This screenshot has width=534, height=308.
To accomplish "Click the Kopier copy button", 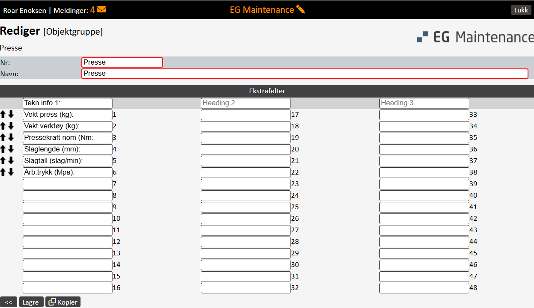I will (x=63, y=302).
